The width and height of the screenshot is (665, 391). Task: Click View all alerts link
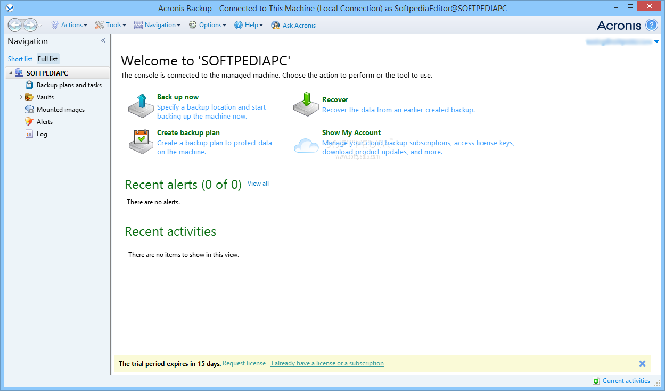pyautogui.click(x=258, y=184)
